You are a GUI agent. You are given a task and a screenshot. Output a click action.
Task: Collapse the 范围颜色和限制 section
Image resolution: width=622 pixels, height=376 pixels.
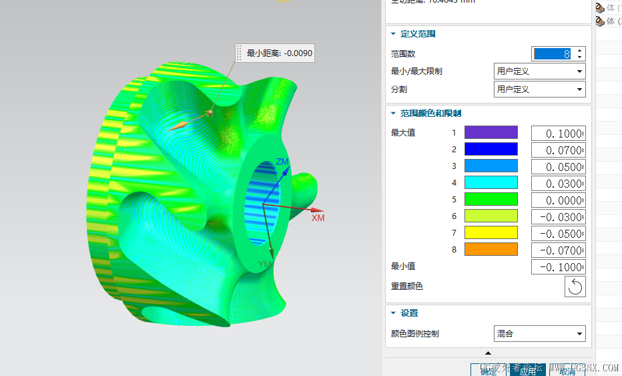pyautogui.click(x=393, y=114)
